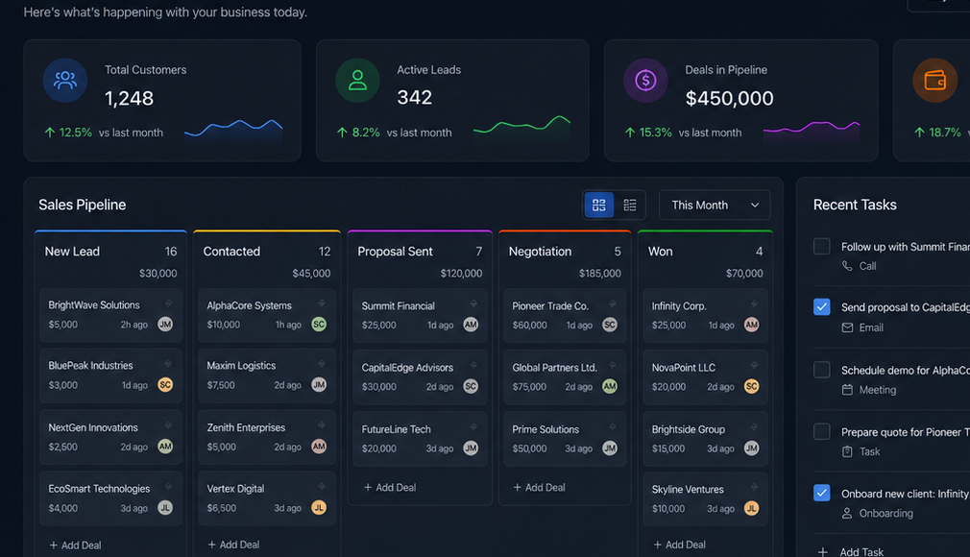
Task: Add a deal to Won column
Action: 679,545
